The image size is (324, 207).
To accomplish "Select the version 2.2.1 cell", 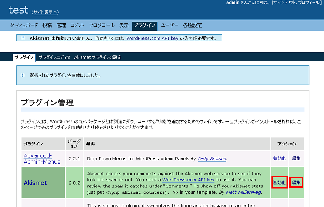I will [x=74, y=159].
